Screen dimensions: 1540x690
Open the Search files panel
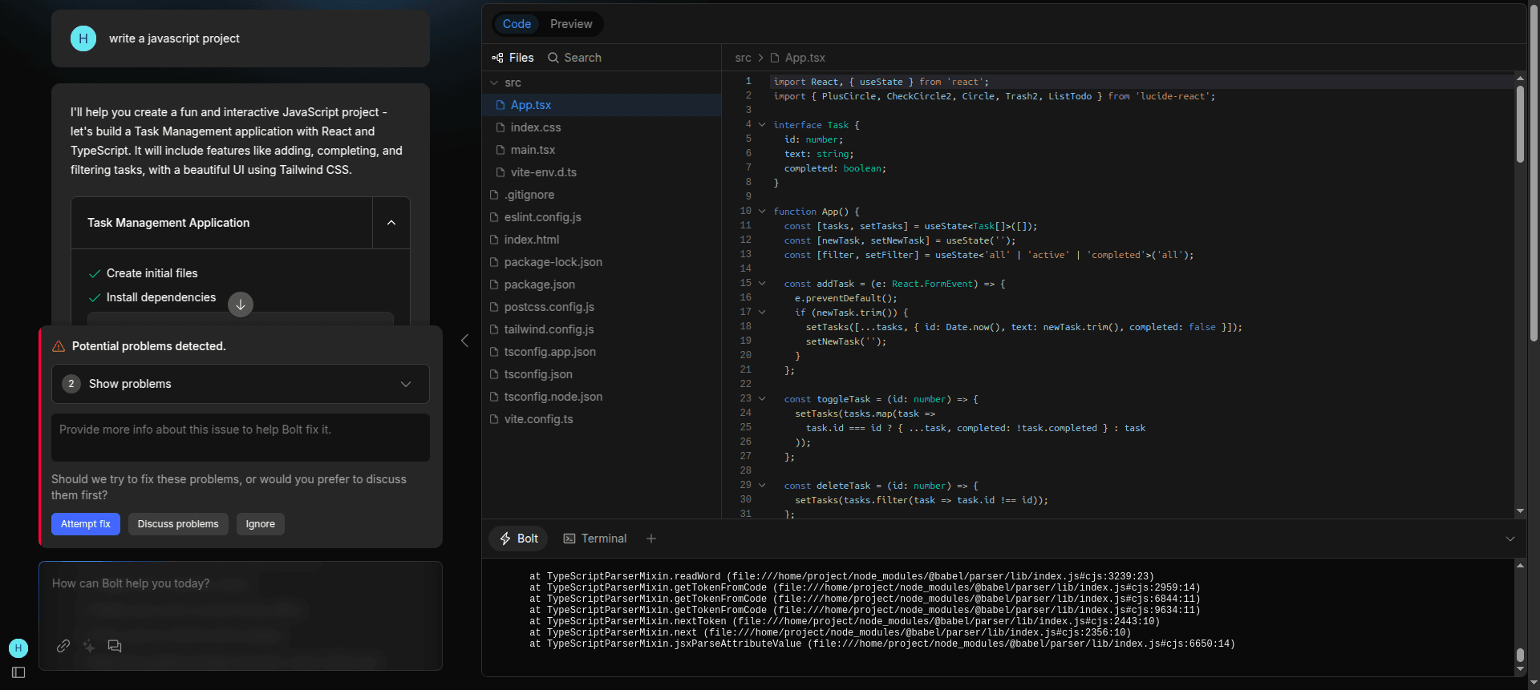pos(574,58)
